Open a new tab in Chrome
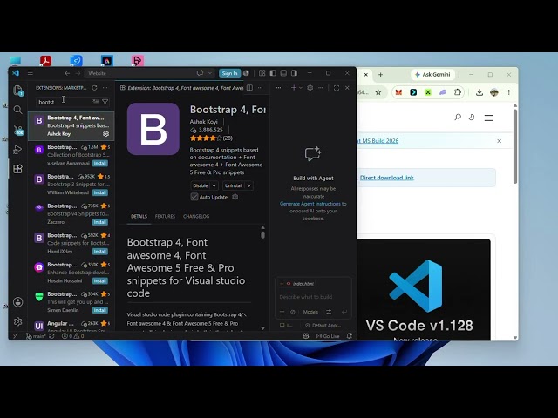The height and width of the screenshot is (418, 558). coord(380,75)
